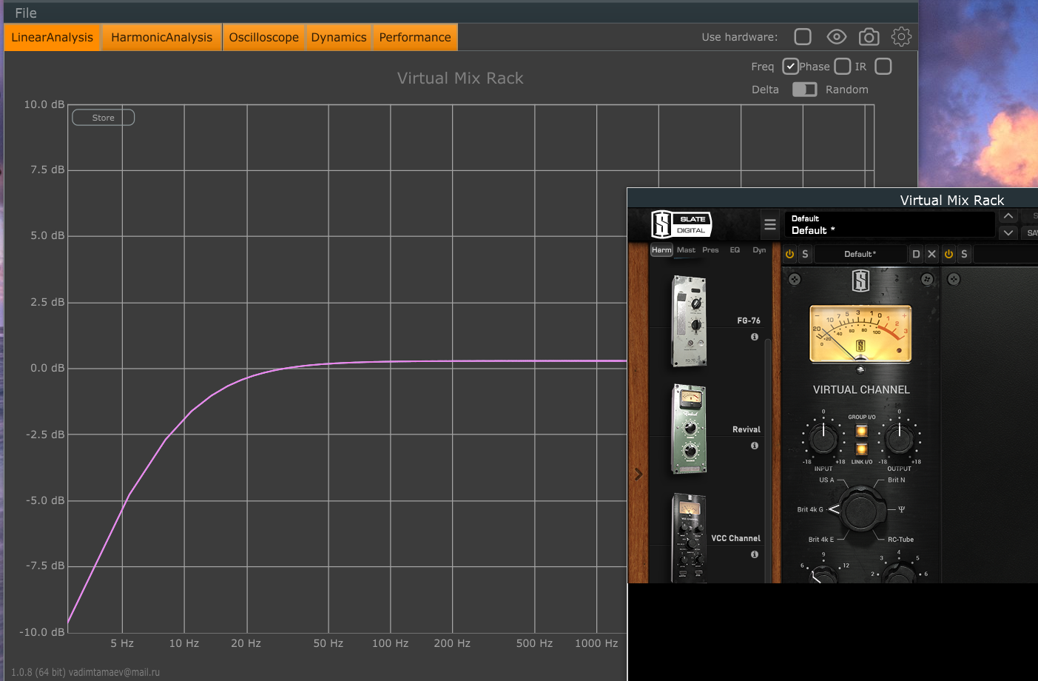Show info for the Revival module

coord(755,446)
